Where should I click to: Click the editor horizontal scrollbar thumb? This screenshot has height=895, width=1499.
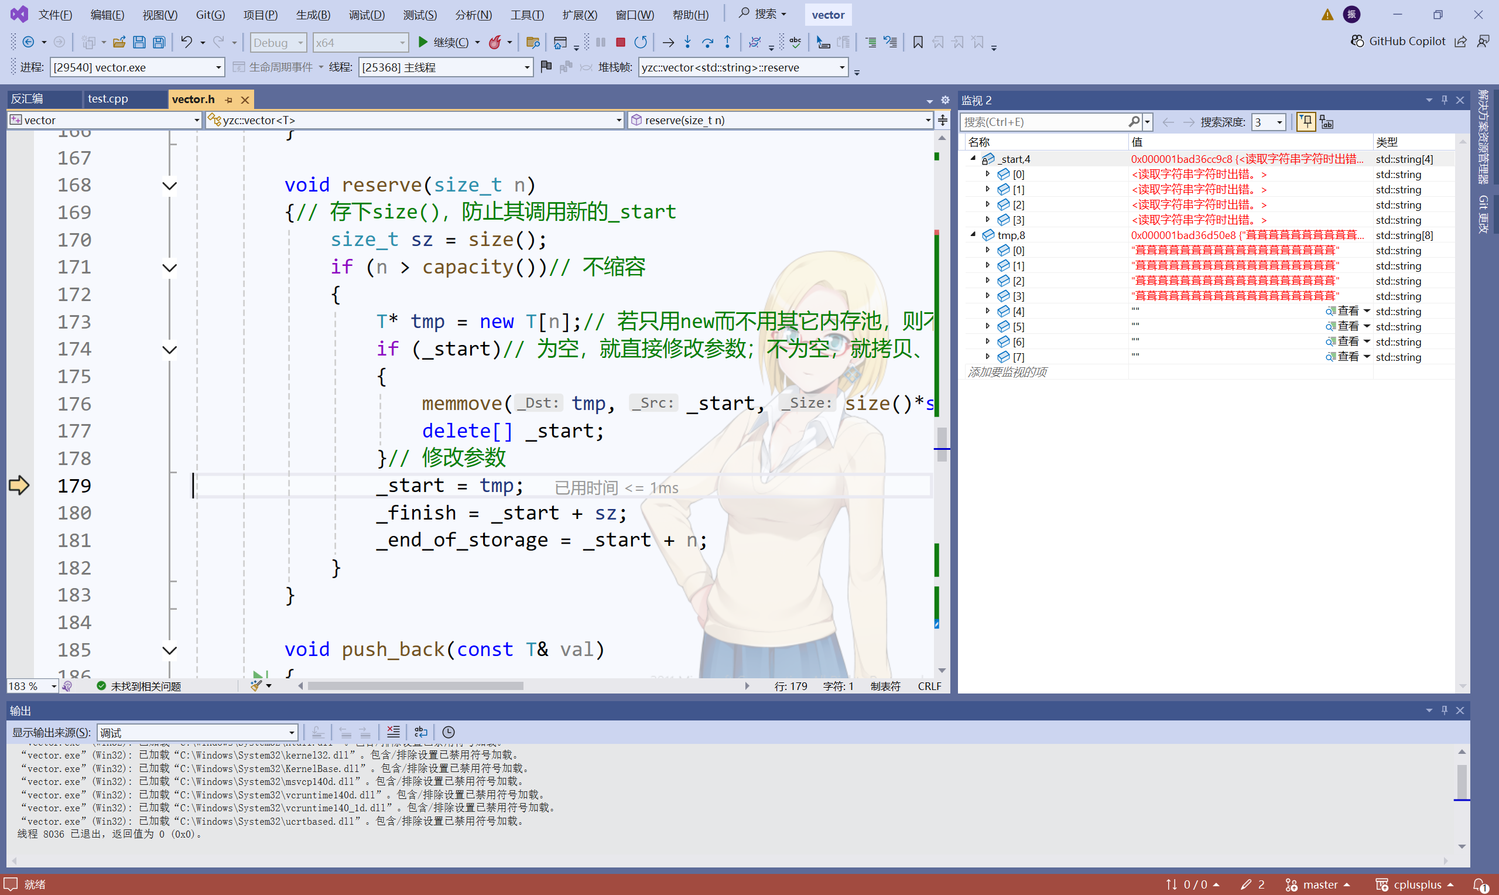pyautogui.click(x=415, y=686)
